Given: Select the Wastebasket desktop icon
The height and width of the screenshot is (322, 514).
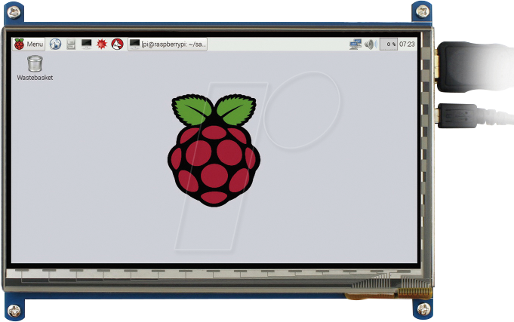Looking at the screenshot, I should click(35, 63).
